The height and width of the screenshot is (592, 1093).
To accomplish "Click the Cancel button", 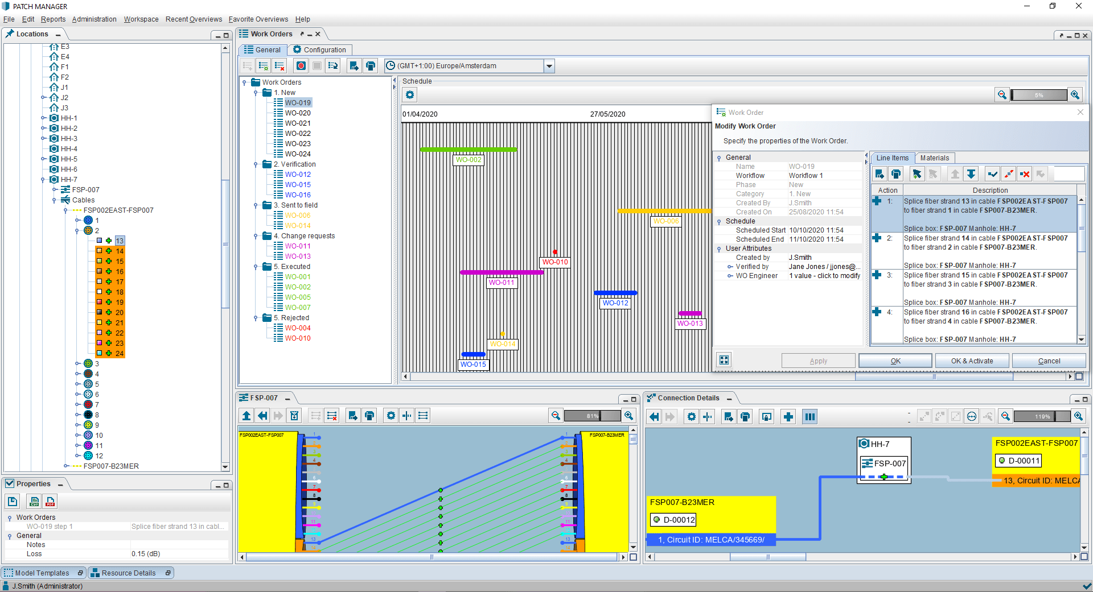I will tap(1049, 361).
